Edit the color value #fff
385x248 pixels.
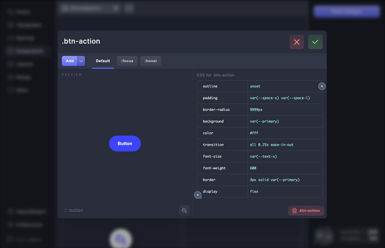[284, 133]
